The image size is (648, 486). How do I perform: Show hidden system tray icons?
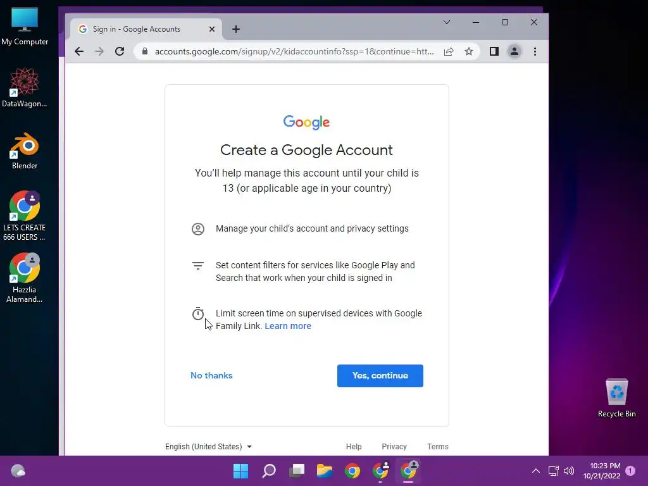coord(535,471)
